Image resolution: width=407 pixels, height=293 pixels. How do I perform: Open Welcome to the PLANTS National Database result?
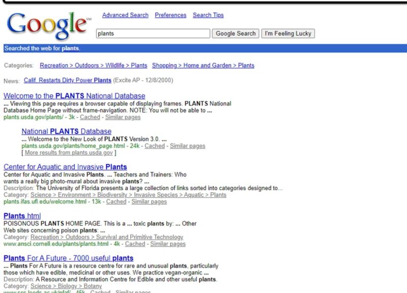click(74, 96)
